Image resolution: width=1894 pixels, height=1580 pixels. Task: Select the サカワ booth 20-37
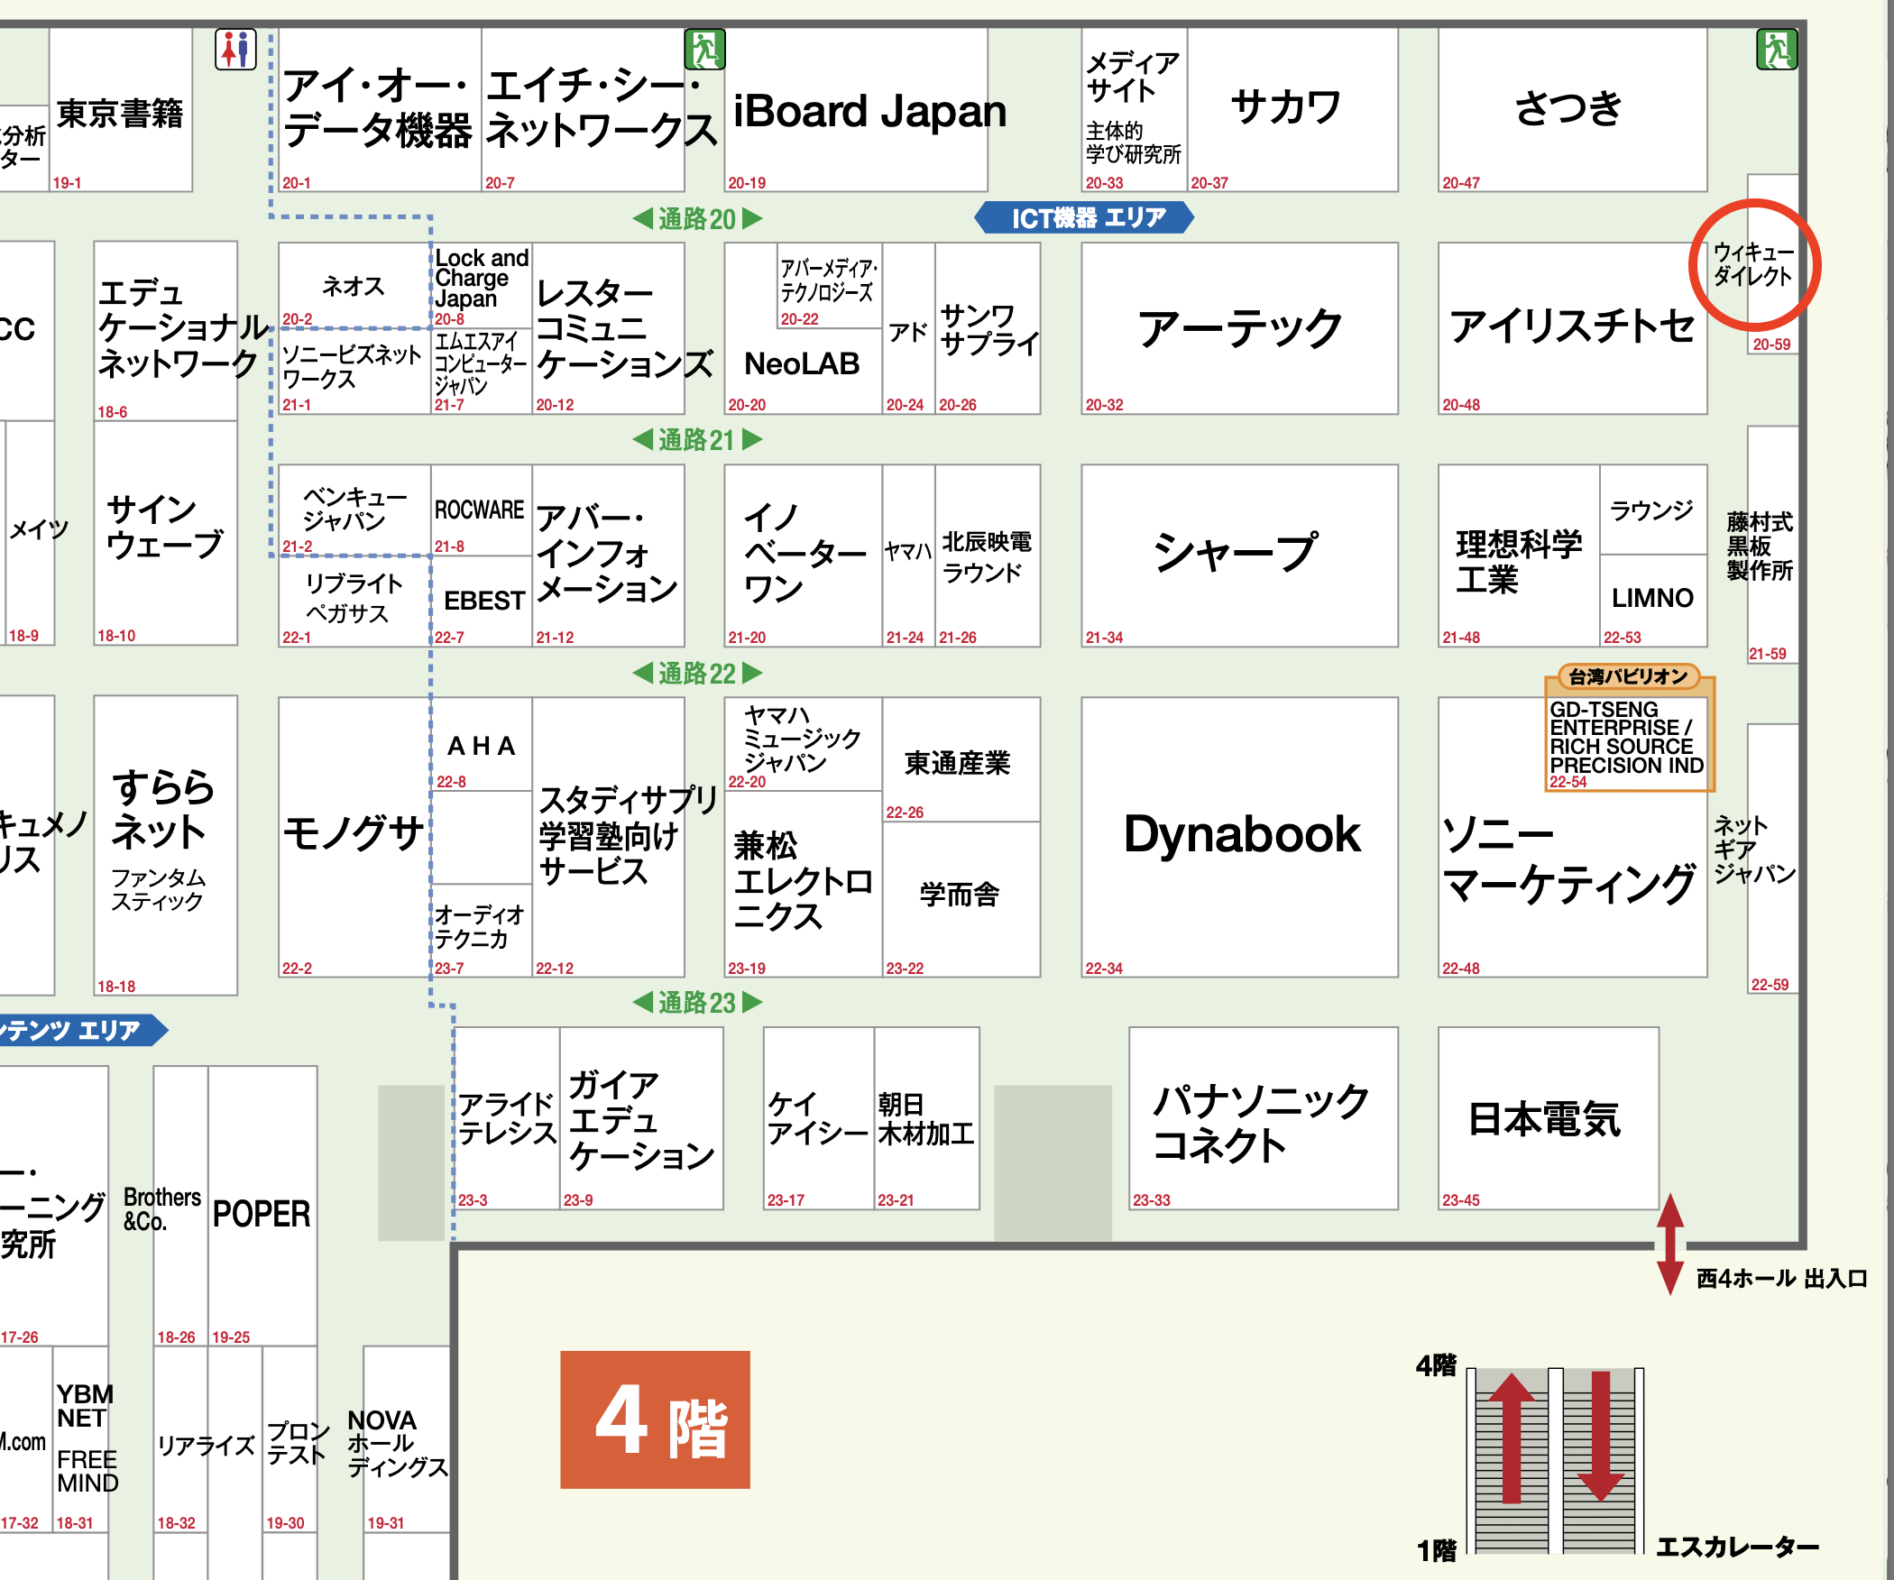[x=1292, y=109]
